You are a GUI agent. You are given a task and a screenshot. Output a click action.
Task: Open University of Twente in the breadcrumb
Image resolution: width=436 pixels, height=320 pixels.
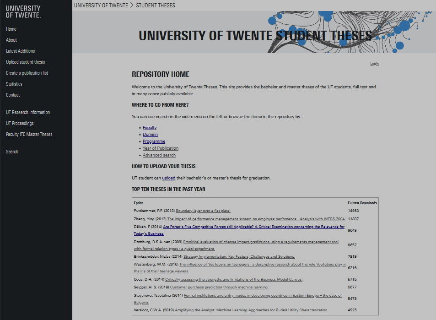(x=101, y=5)
